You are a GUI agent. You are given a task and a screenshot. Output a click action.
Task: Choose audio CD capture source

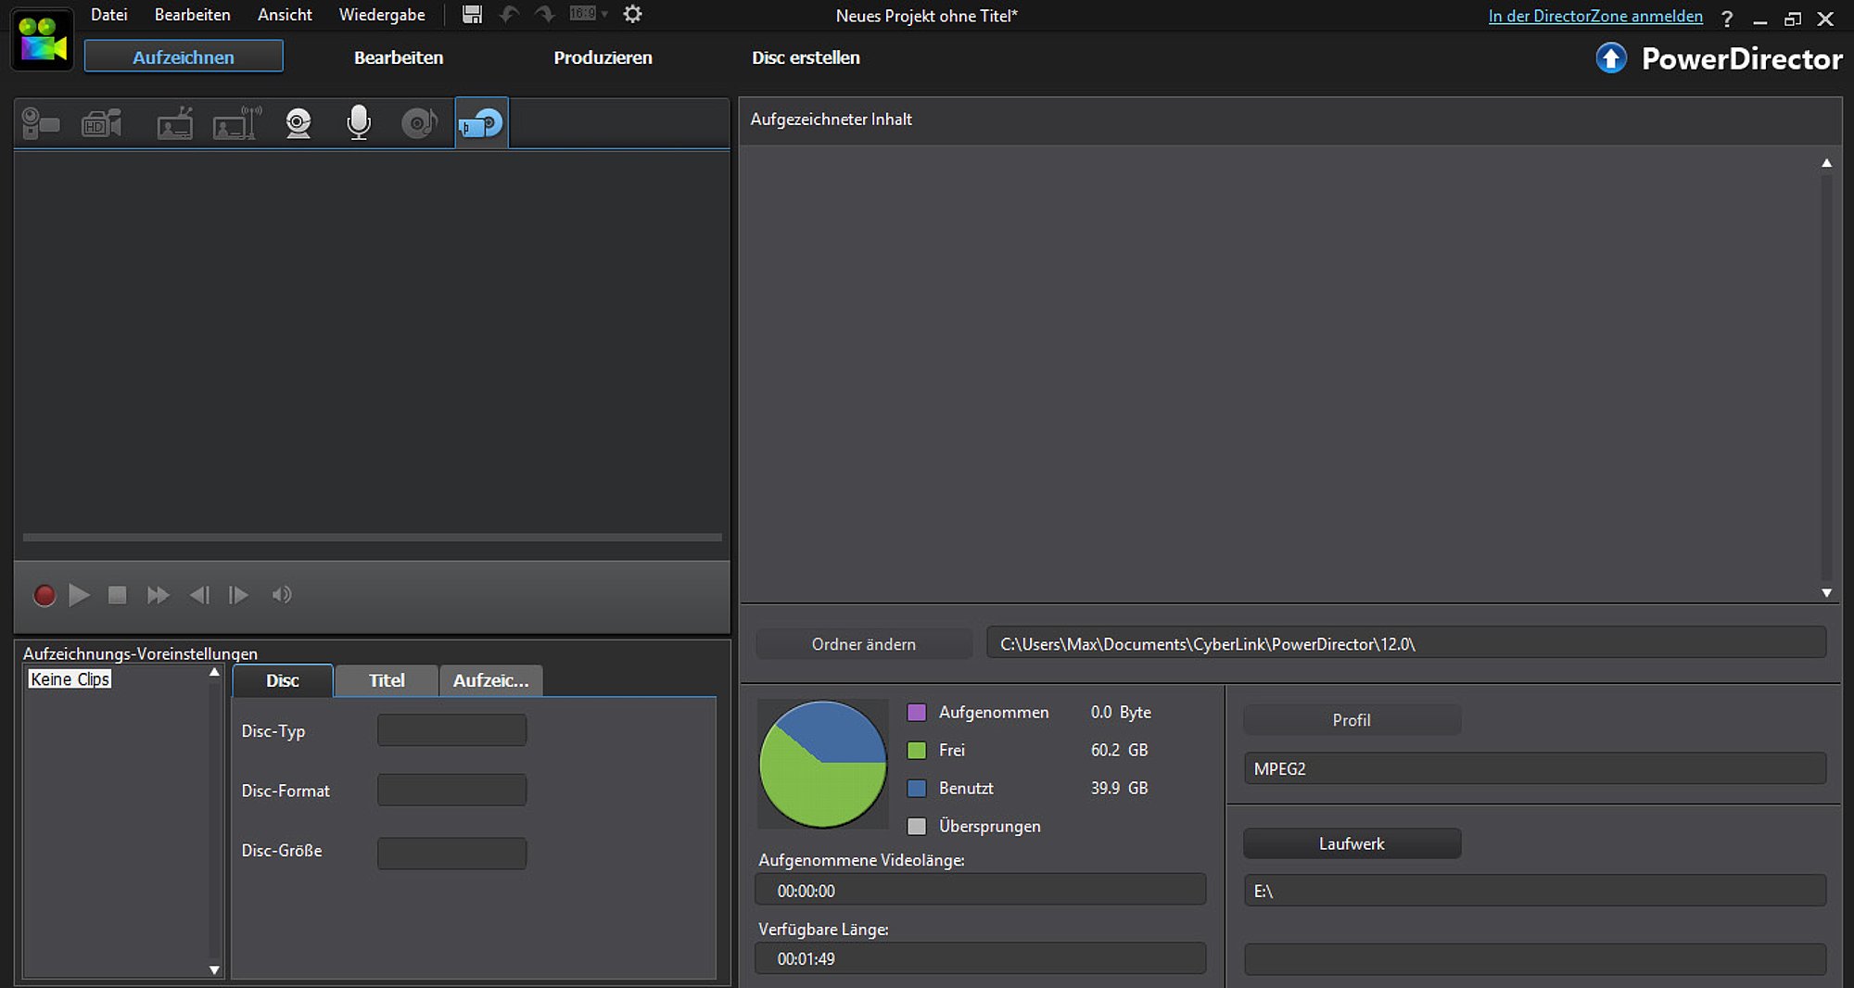click(419, 123)
